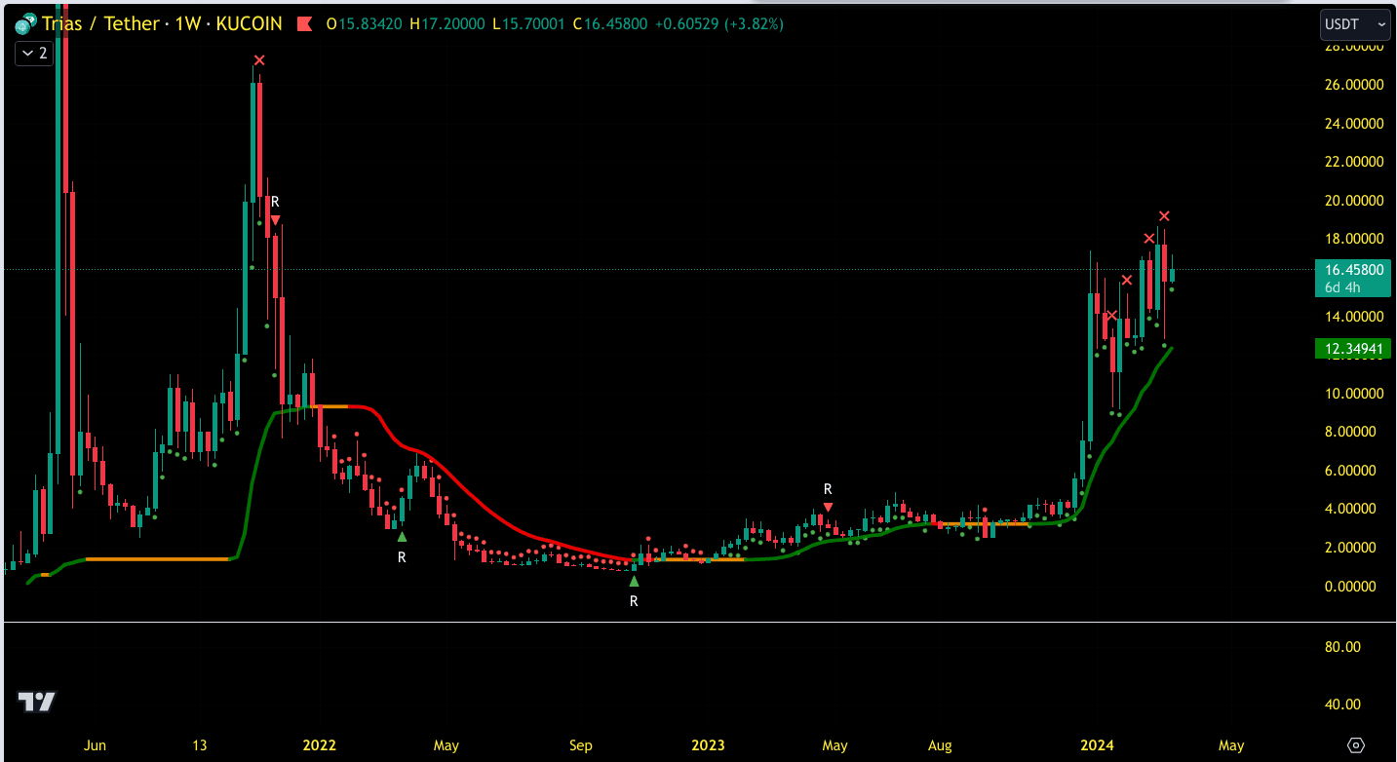Viewport: 1397px width, 762px height.
Task: Click the 13 label on the time axis
Action: click(200, 745)
